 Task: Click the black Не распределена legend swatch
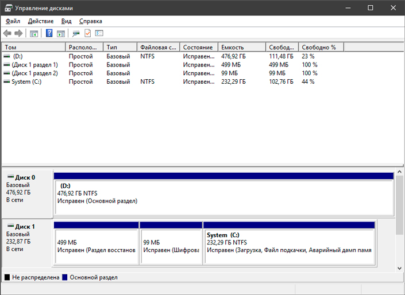[7, 277]
